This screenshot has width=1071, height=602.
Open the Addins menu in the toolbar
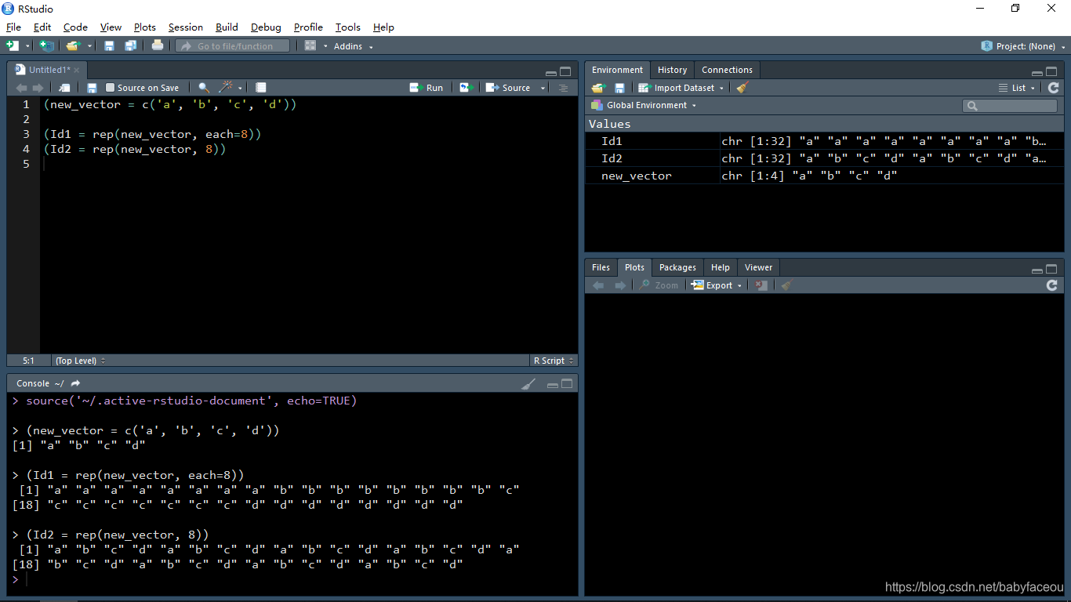point(348,45)
